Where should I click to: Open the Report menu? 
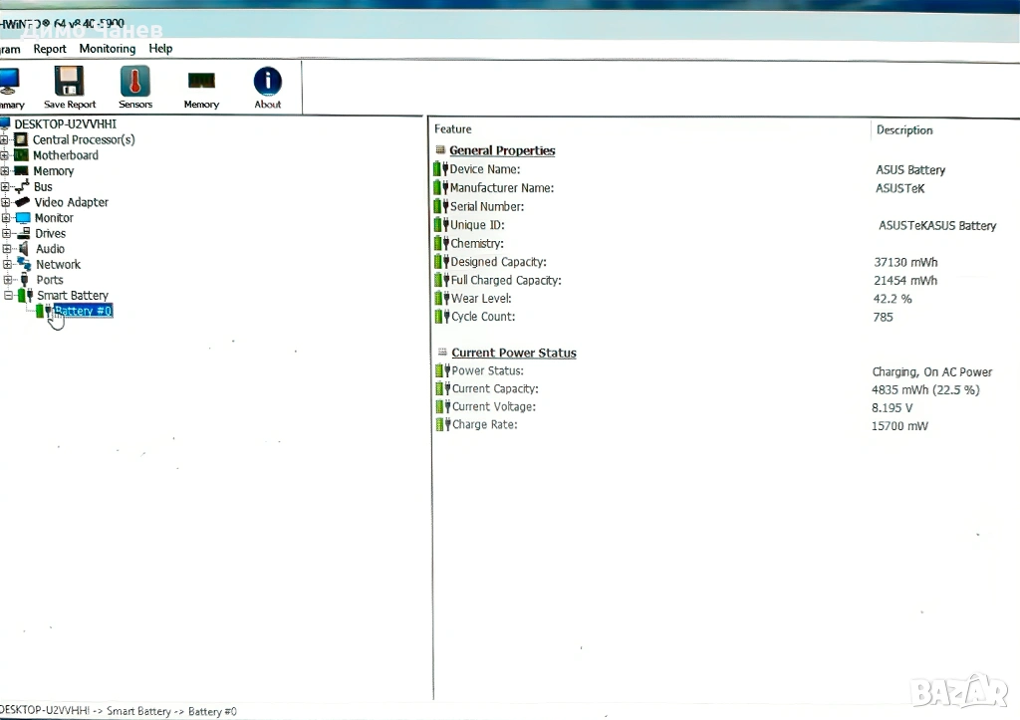click(50, 49)
